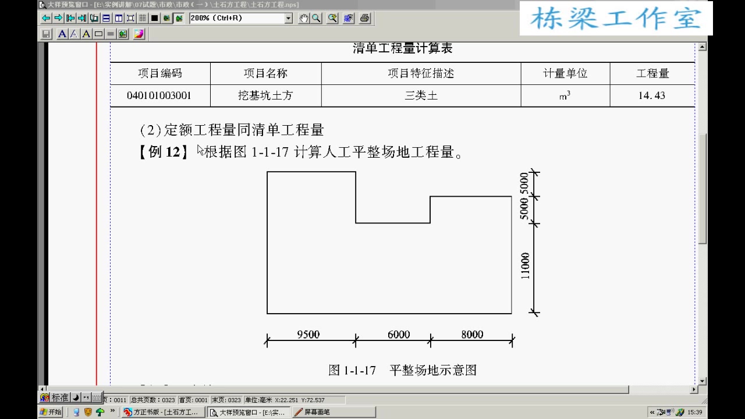Click the table header 项目特征描述

[x=421, y=73]
